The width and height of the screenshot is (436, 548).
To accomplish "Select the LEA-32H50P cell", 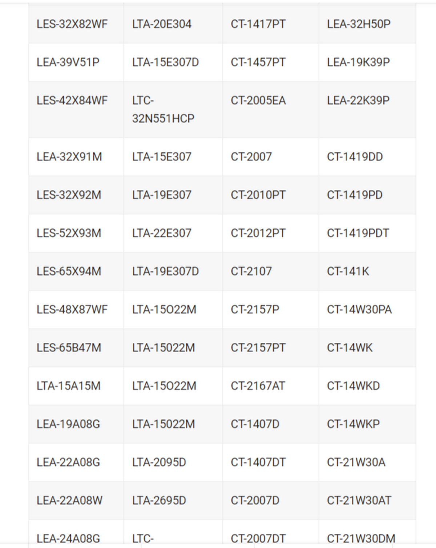I will [x=359, y=24].
